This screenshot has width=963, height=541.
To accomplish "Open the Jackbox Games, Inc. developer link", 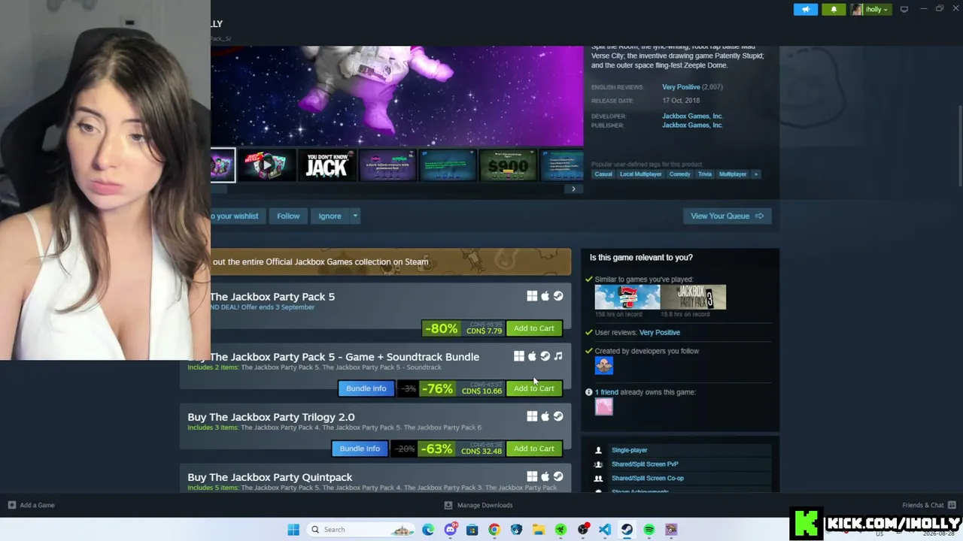I will [692, 116].
